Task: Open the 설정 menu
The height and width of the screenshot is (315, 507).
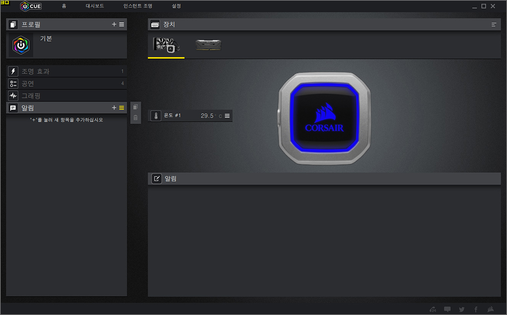Action: pyautogui.click(x=176, y=6)
